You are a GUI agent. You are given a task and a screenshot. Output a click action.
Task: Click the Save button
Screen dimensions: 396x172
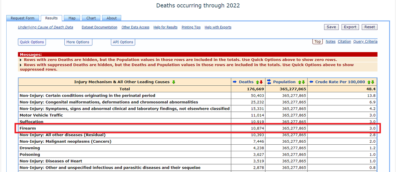point(331,27)
